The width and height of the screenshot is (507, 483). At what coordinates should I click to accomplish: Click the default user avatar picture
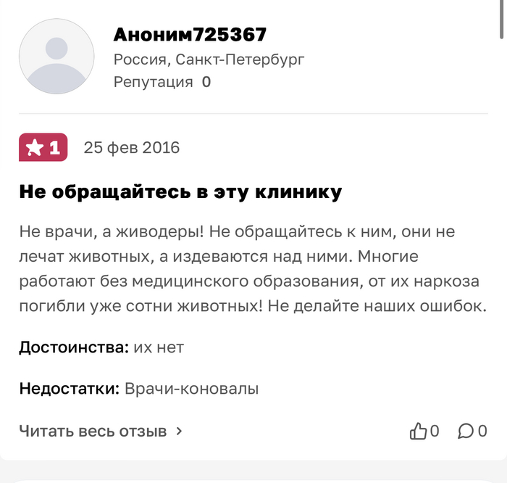coord(56,57)
